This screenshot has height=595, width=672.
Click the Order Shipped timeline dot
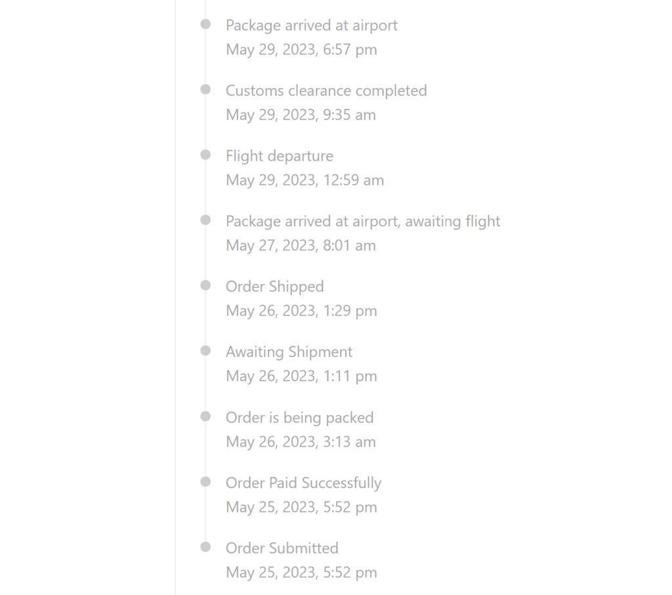[x=205, y=285]
